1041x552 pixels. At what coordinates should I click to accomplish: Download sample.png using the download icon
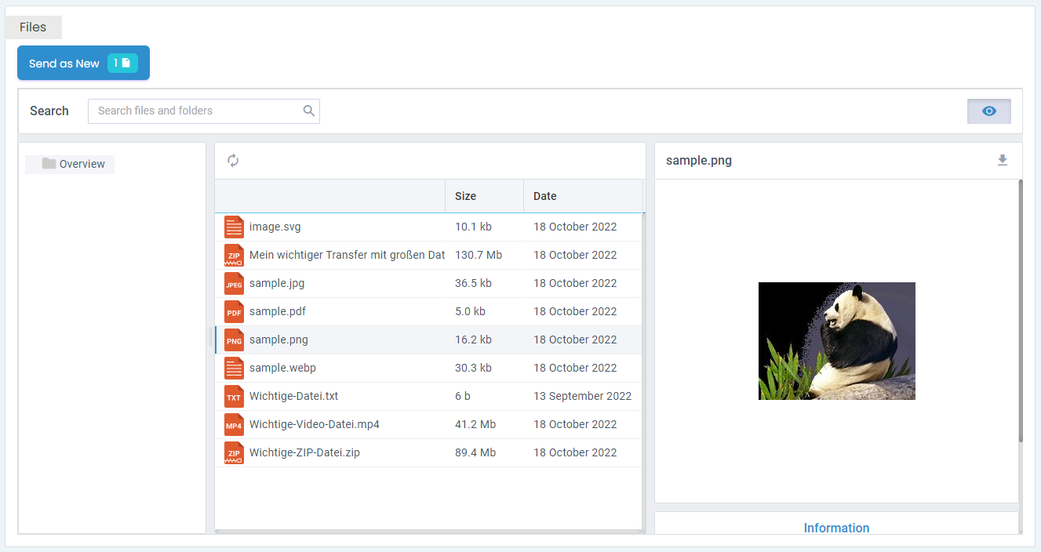[x=1003, y=160]
